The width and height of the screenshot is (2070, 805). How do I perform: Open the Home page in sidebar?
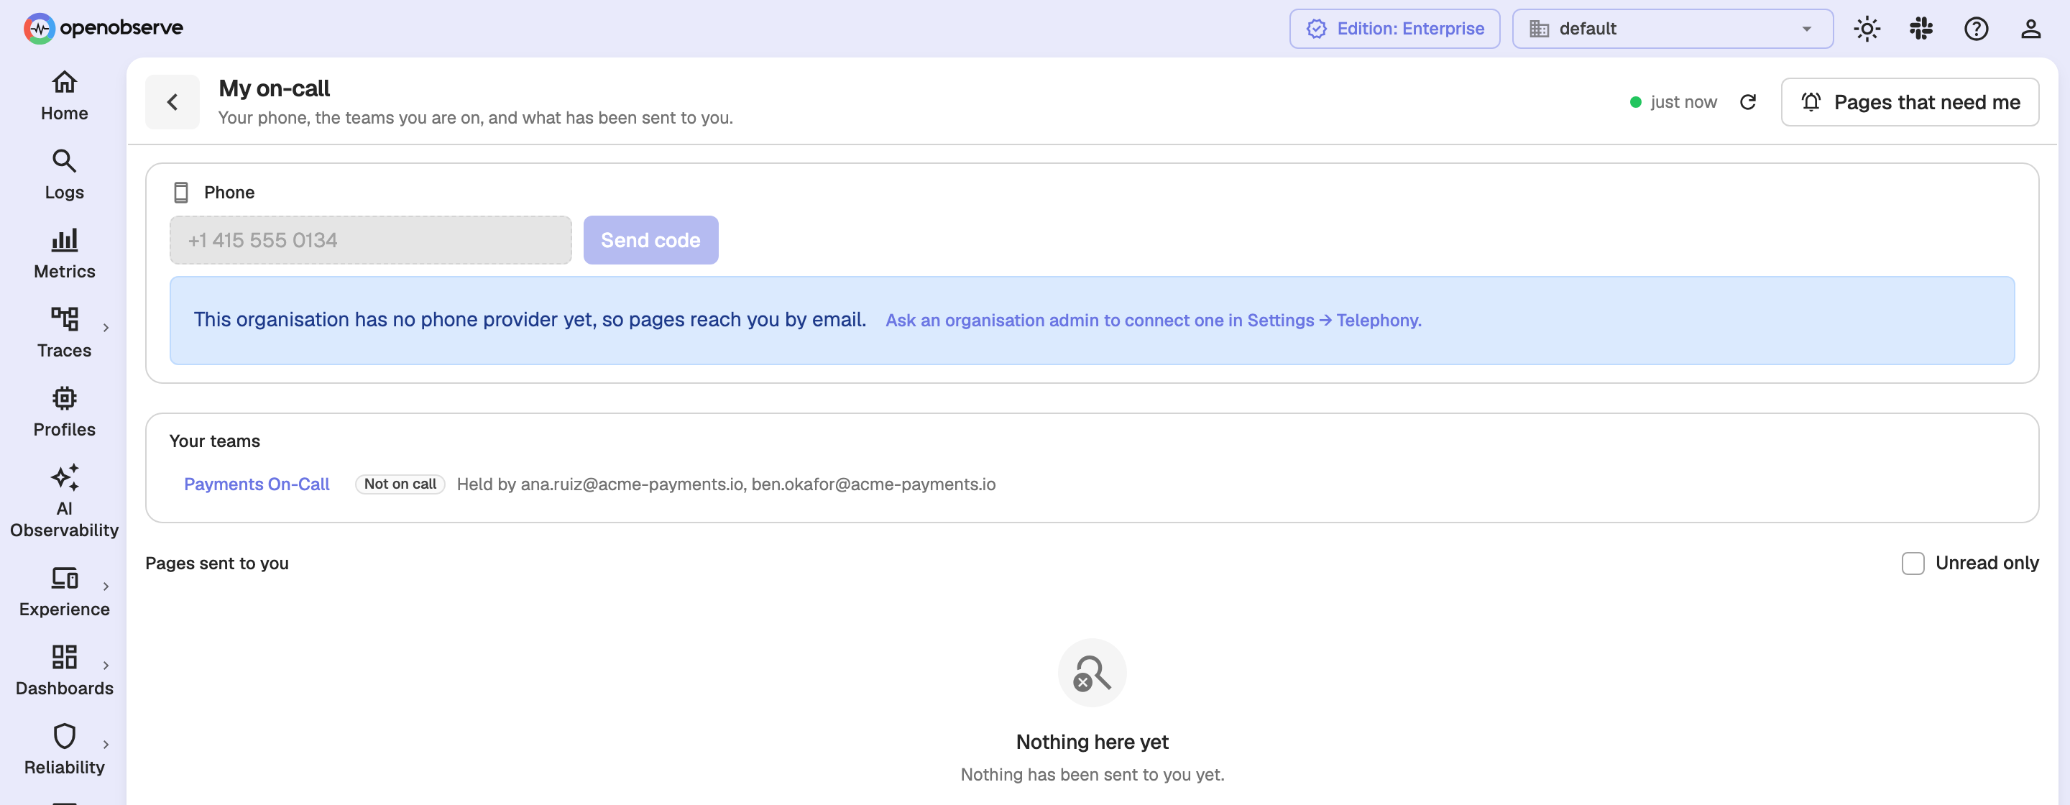coord(64,96)
